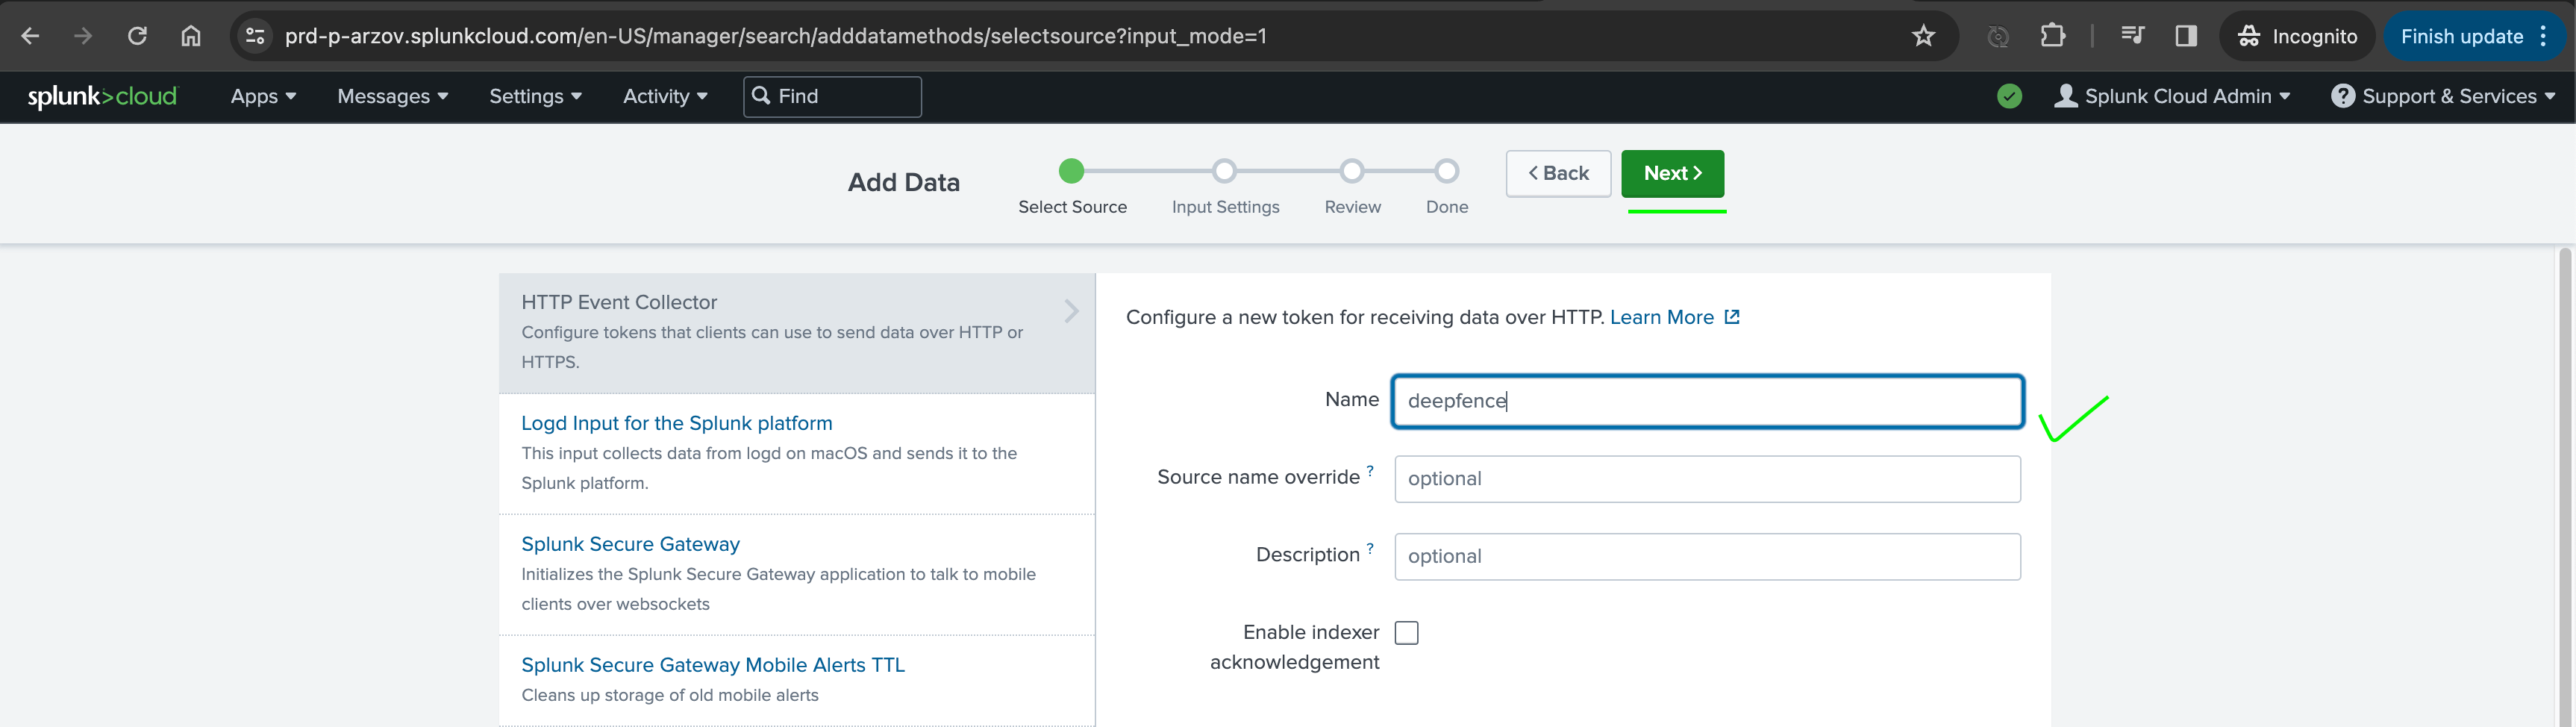2576x727 pixels.
Task: Click the Support & Services question icon
Action: click(2342, 96)
